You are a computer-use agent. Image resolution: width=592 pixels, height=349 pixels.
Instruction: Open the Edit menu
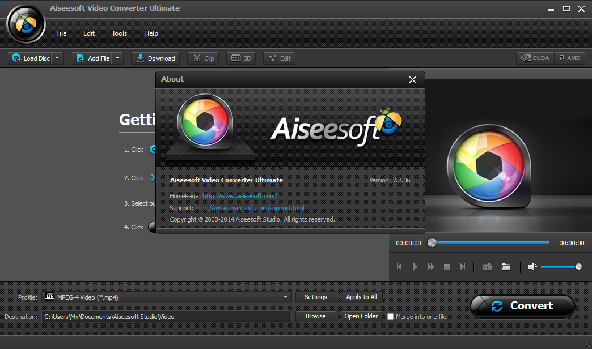[x=88, y=33]
